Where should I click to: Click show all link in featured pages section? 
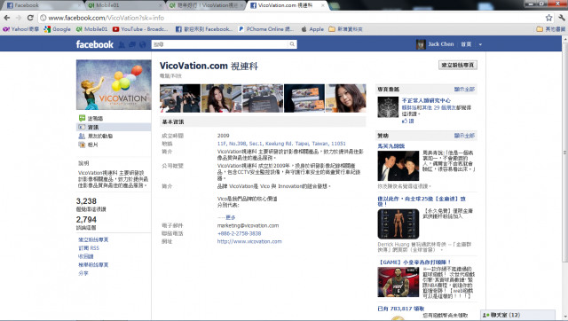(464, 90)
